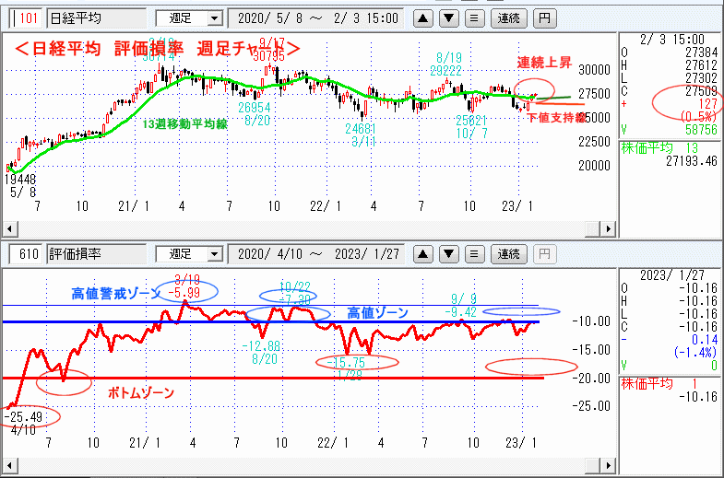
Task: Click the 2023/1/27 date in lower data panel
Action: coord(672,275)
